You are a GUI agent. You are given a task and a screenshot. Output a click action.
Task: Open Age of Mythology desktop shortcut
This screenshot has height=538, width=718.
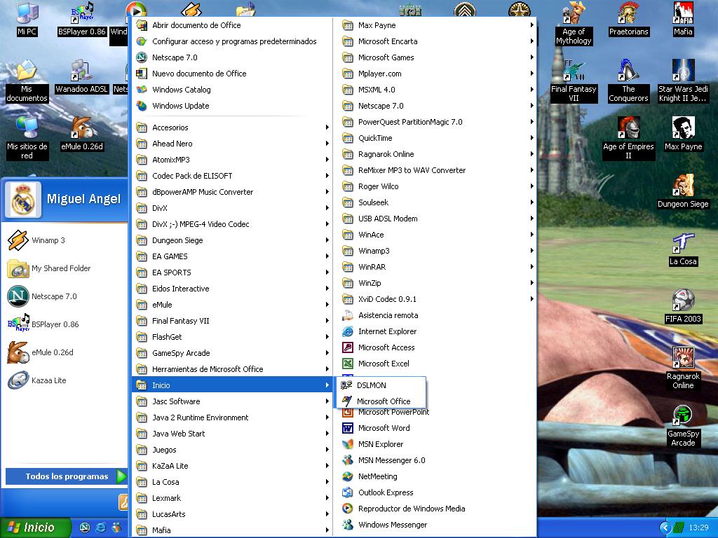click(574, 22)
